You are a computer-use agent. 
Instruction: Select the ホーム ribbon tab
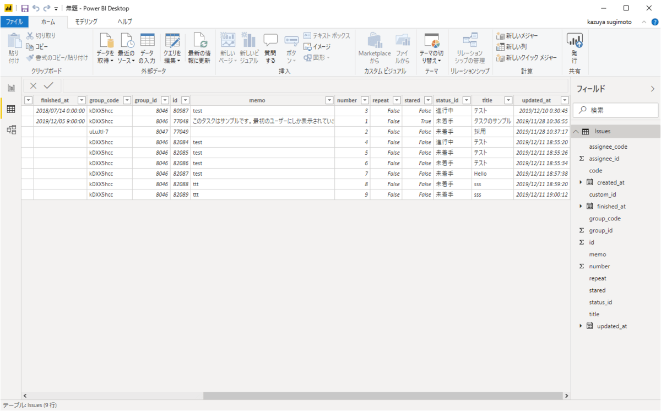pyautogui.click(x=48, y=22)
